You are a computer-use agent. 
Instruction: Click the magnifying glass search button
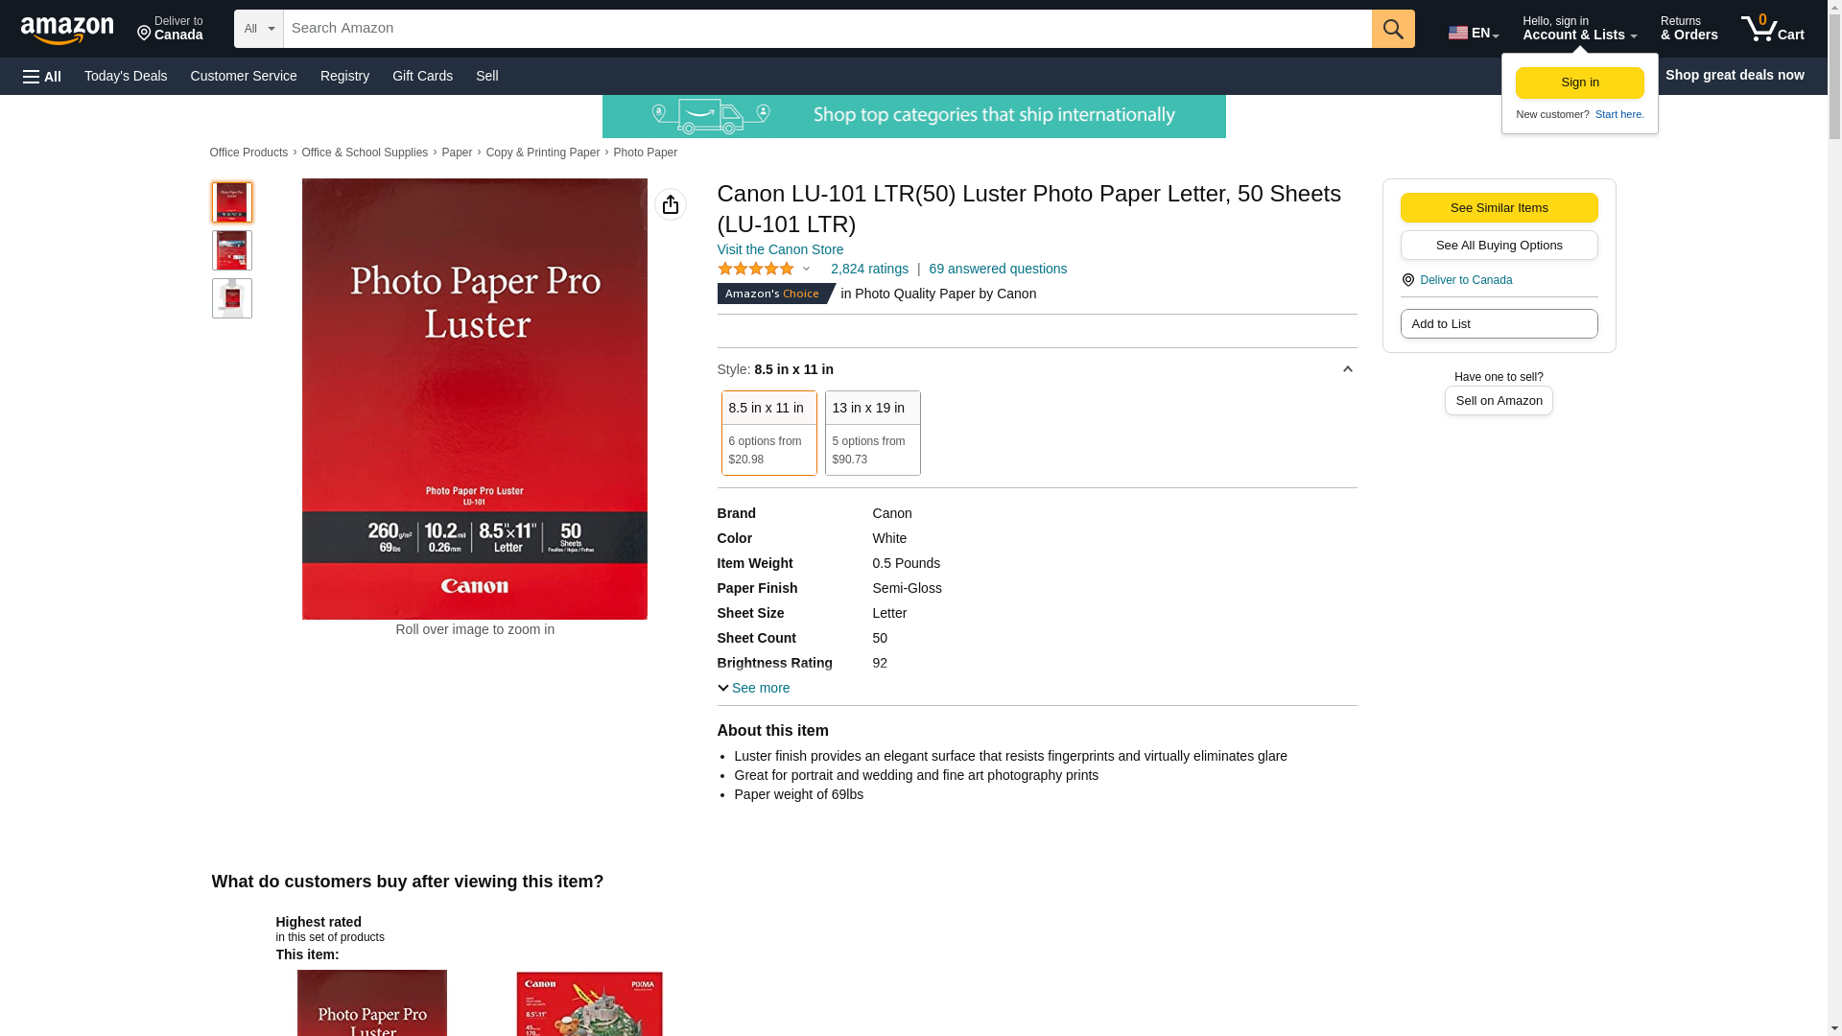tap(1393, 29)
